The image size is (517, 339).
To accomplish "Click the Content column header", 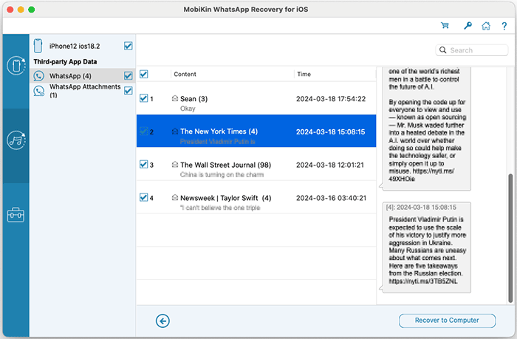I will (185, 74).
